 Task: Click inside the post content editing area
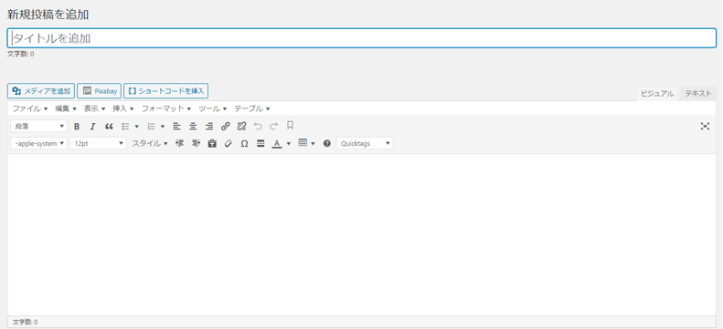tap(362, 234)
